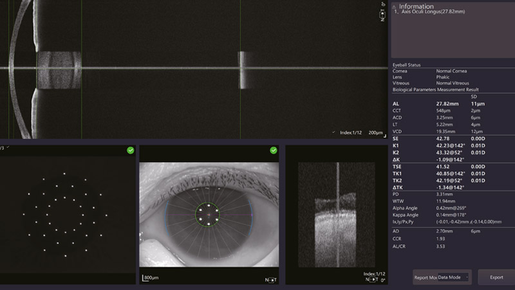Screen dimensions: 515x290
Task: Click the SE value 42.78
Action: (x=442, y=138)
